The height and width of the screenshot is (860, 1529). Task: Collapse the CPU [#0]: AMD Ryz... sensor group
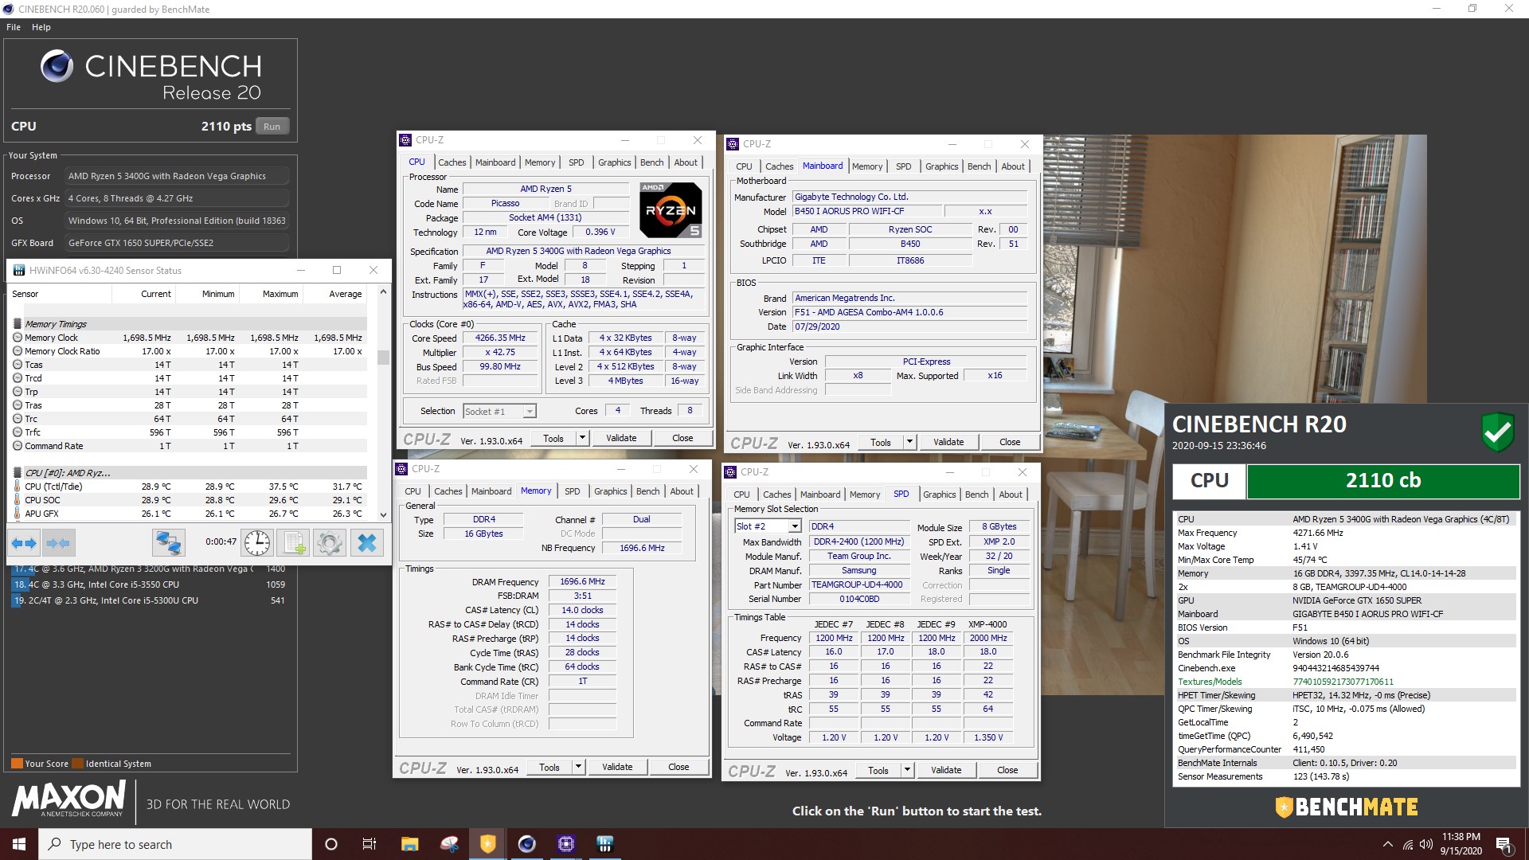coord(18,473)
